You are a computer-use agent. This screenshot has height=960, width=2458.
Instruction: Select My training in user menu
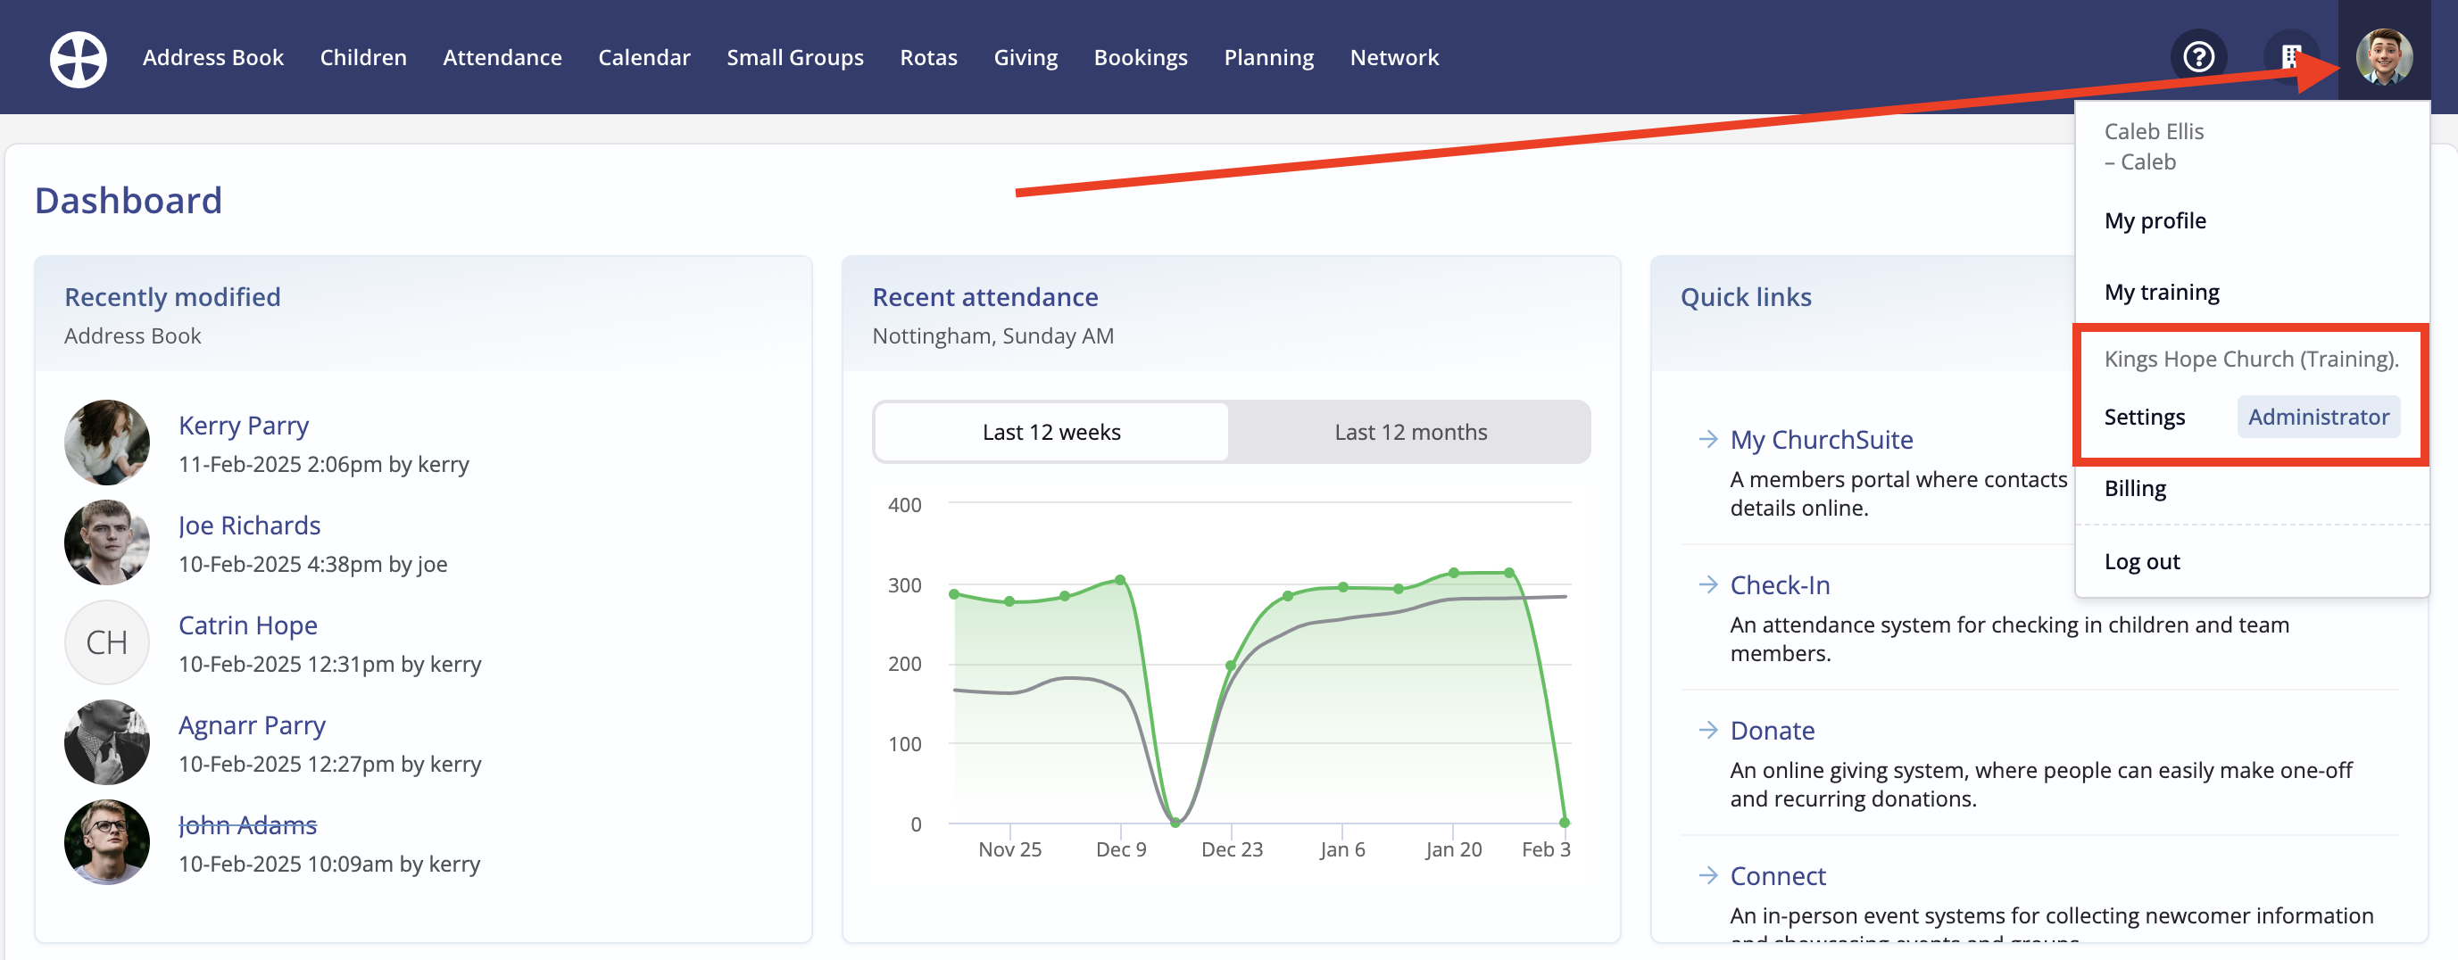tap(2162, 292)
